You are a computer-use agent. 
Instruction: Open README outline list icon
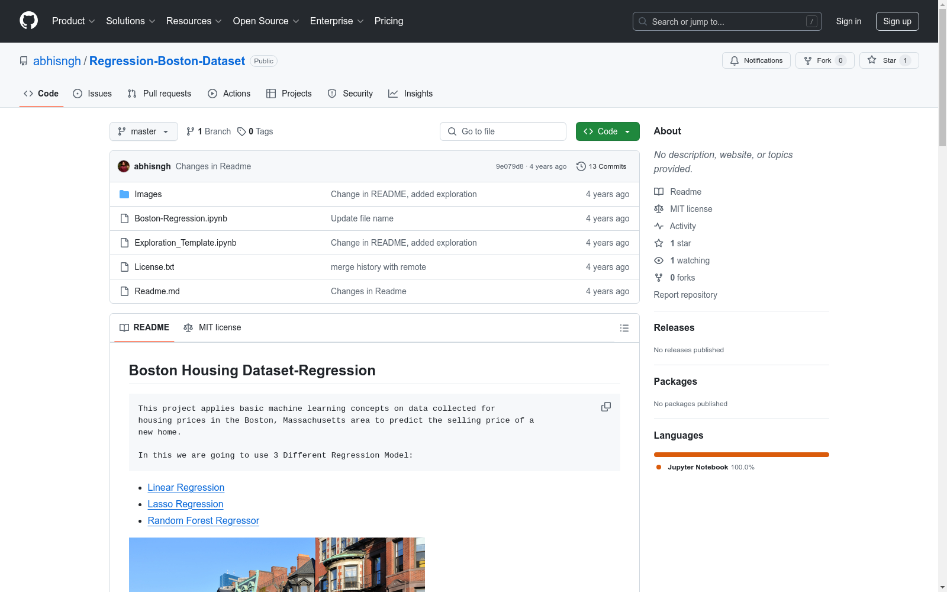click(x=624, y=328)
